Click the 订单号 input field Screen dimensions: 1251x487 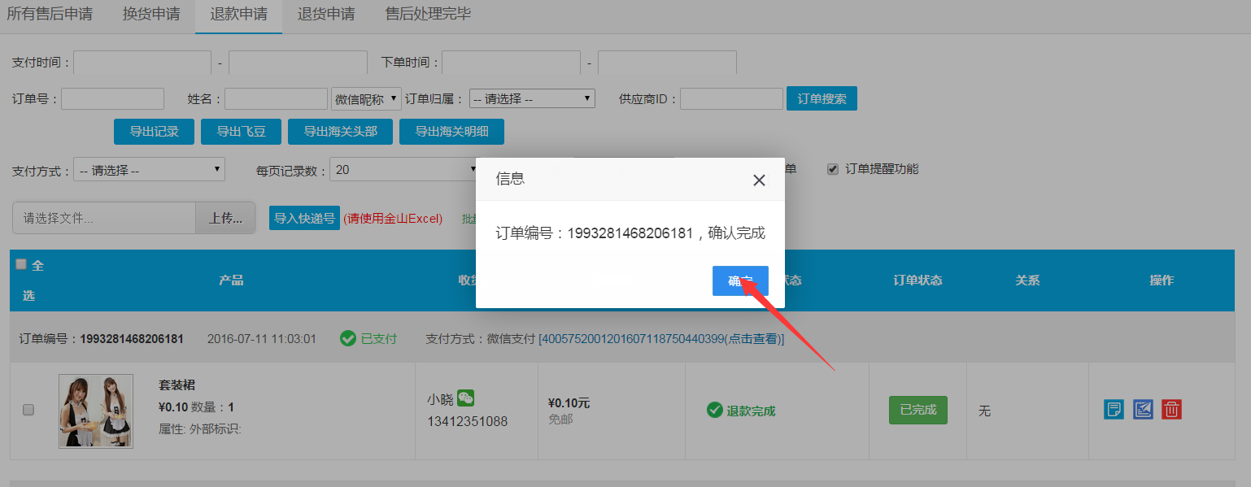pyautogui.click(x=112, y=99)
